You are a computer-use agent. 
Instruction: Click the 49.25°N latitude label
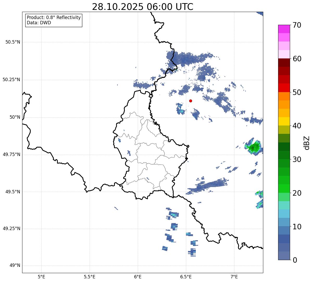(x=11, y=229)
